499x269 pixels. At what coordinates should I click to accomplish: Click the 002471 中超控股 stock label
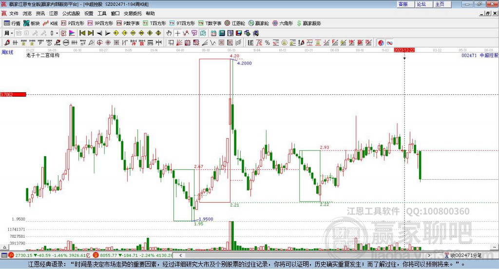480,55
